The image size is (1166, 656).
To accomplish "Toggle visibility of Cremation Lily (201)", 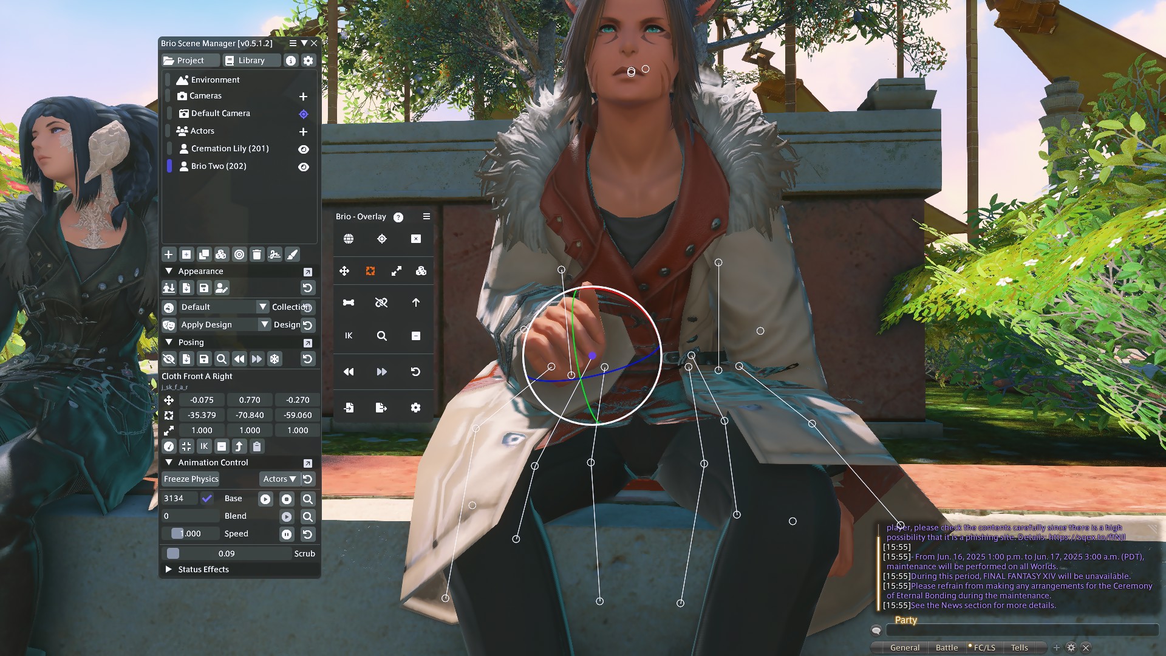I will (x=304, y=149).
